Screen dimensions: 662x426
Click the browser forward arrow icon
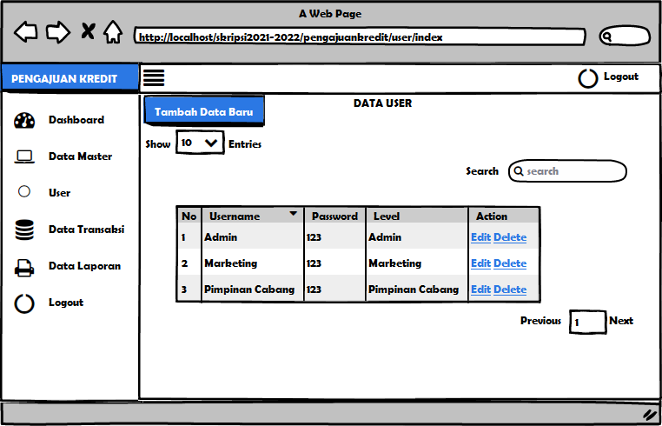[x=58, y=32]
